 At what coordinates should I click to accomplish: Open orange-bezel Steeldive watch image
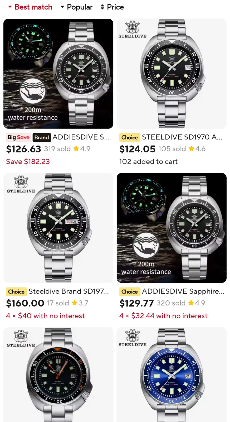pyautogui.click(x=58, y=375)
